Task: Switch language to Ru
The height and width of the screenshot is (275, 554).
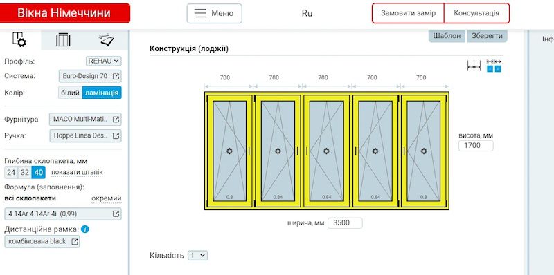Action: [x=307, y=13]
